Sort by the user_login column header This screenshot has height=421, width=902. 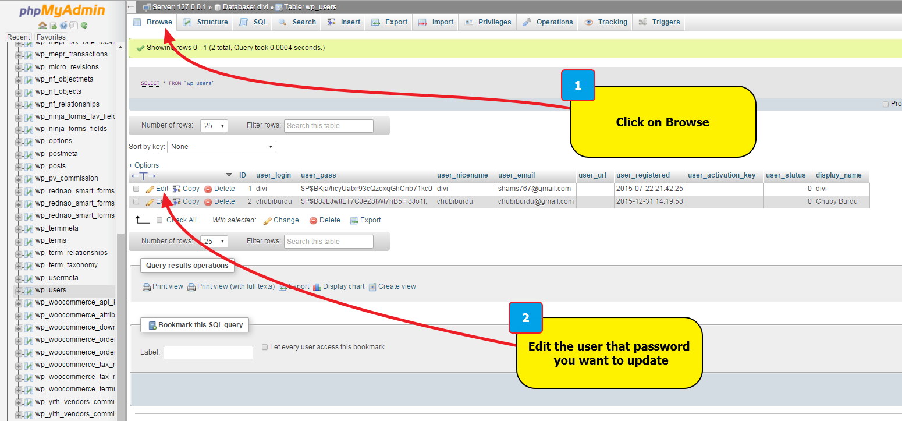[274, 175]
